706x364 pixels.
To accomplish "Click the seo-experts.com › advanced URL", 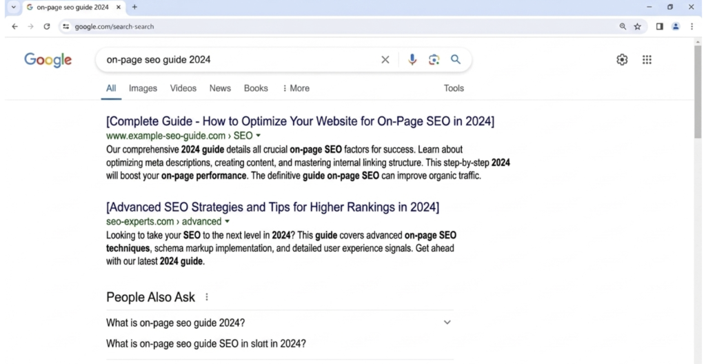I will [x=164, y=221].
